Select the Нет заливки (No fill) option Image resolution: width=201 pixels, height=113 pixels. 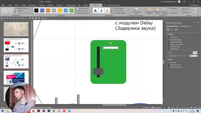[x=173, y=37]
